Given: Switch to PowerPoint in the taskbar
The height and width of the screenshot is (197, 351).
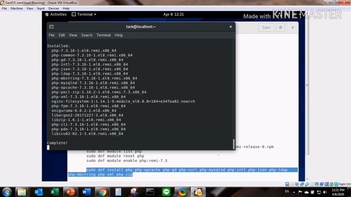Looking at the screenshot, I should tap(70, 192).
